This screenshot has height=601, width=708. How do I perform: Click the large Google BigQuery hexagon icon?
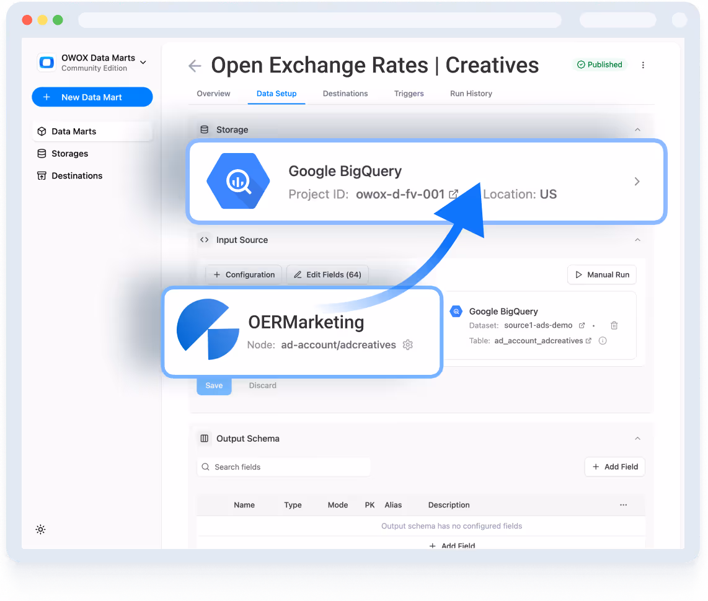[239, 181]
